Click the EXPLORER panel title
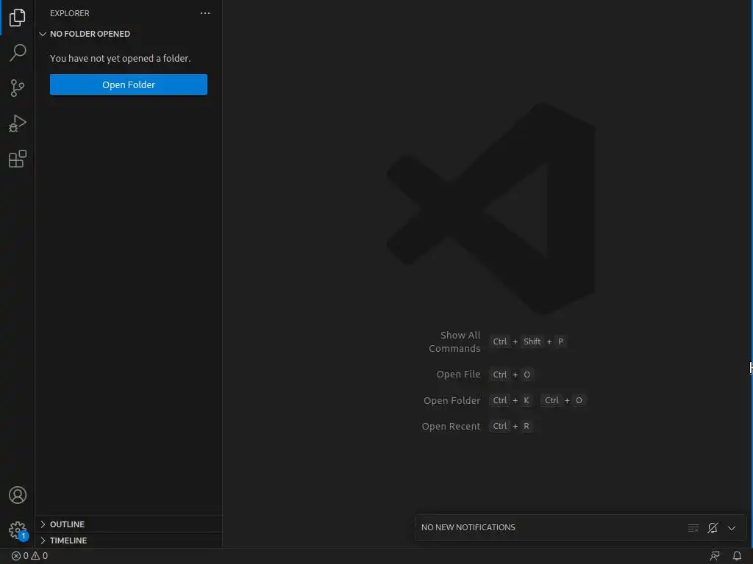The width and height of the screenshot is (753, 564). [70, 13]
